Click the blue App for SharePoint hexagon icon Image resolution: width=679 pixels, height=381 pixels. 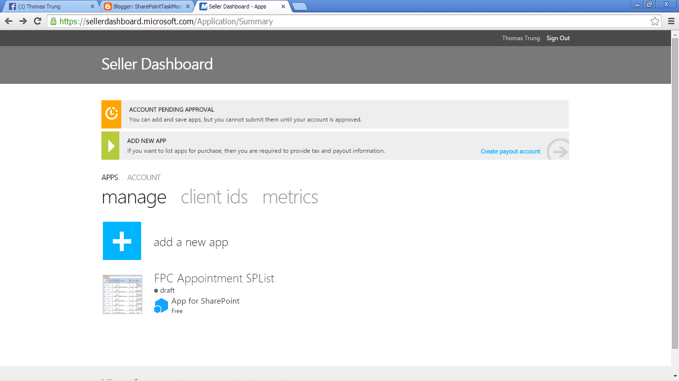(x=161, y=306)
